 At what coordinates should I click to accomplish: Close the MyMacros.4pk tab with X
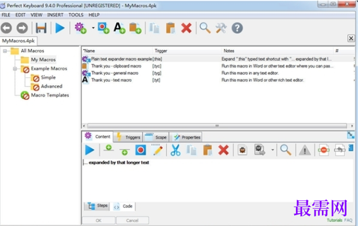click(x=351, y=38)
